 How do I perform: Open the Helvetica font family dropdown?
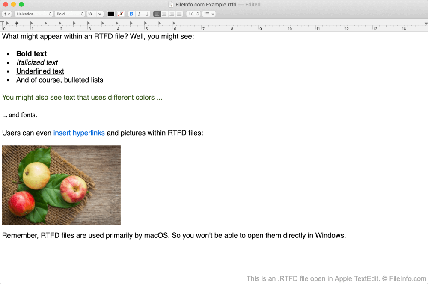[34, 14]
